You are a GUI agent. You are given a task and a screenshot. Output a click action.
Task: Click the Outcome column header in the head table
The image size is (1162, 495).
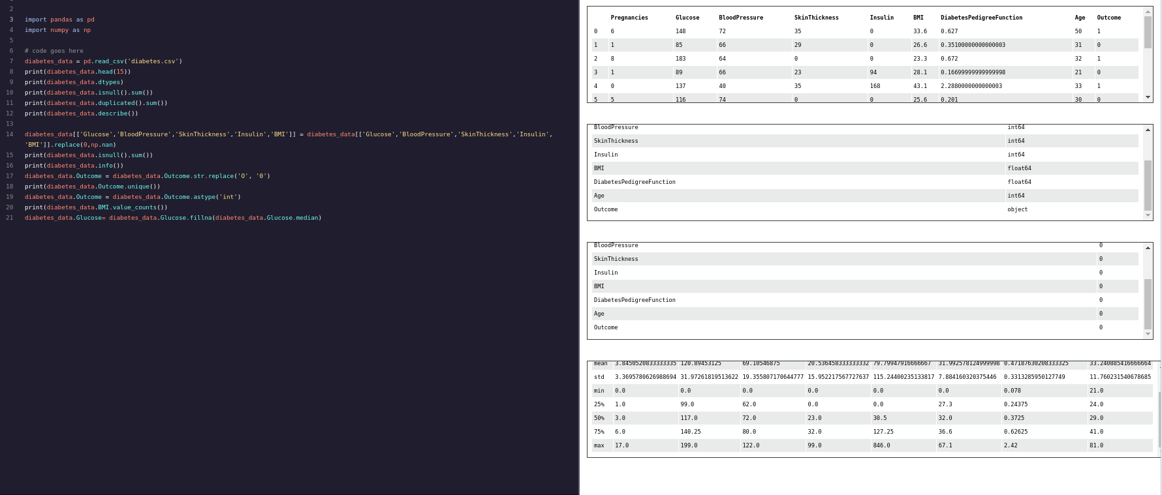coord(1108,18)
